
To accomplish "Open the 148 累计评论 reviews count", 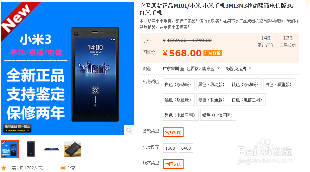I will (265, 41).
